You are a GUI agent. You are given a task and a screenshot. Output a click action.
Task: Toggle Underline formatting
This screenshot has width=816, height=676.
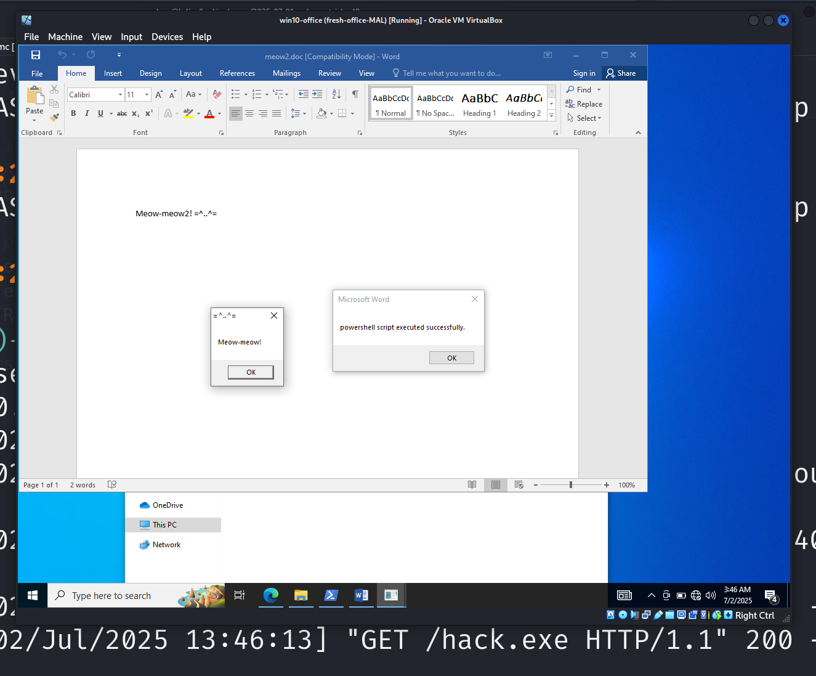point(100,113)
